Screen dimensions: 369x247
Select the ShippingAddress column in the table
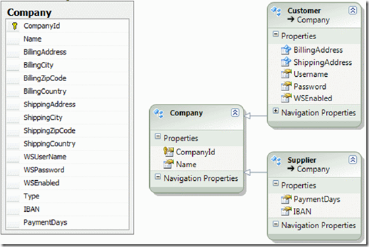pos(67,105)
